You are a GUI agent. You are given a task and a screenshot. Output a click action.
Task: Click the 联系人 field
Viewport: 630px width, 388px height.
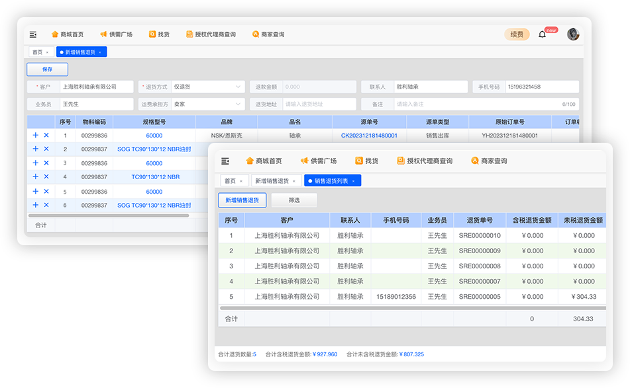[431, 87]
